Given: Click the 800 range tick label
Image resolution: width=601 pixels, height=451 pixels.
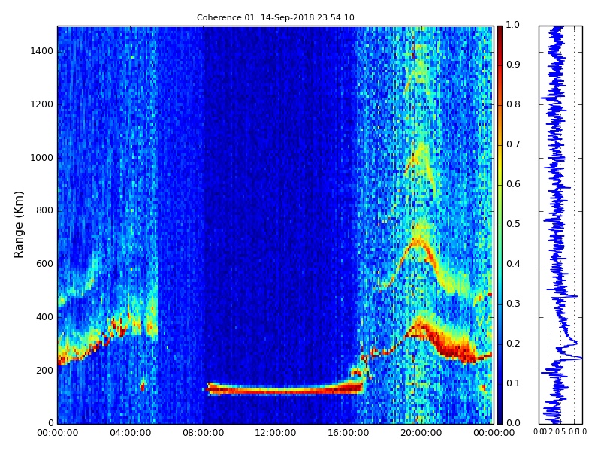Looking at the screenshot, I should point(44,210).
